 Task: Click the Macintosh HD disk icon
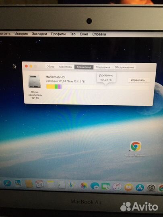(x=35, y=82)
